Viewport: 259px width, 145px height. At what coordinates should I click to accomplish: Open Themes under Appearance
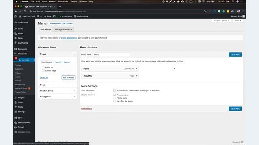[18, 65]
